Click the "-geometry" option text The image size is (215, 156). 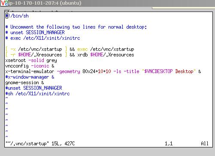point(68,71)
